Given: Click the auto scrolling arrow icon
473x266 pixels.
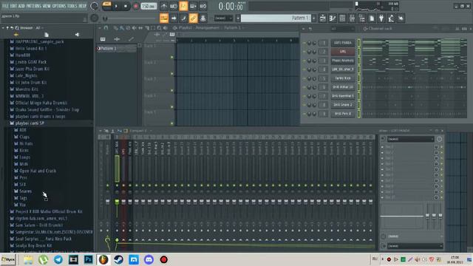Looking at the screenshot, I should point(174,18).
